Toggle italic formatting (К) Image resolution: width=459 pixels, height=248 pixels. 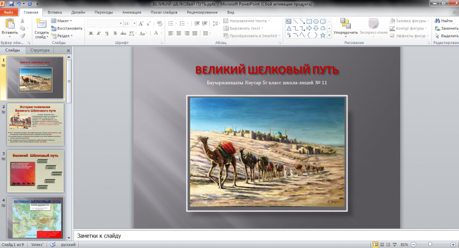(99, 34)
